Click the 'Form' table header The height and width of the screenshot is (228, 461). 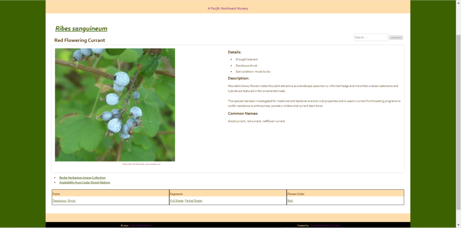56,194
